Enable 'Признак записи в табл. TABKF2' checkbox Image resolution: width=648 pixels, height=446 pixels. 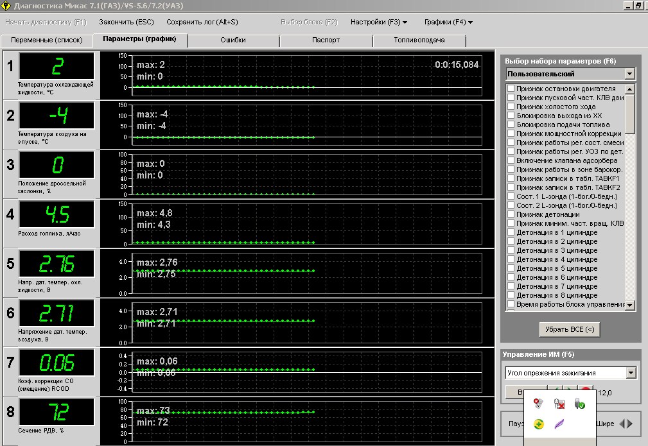click(x=511, y=187)
